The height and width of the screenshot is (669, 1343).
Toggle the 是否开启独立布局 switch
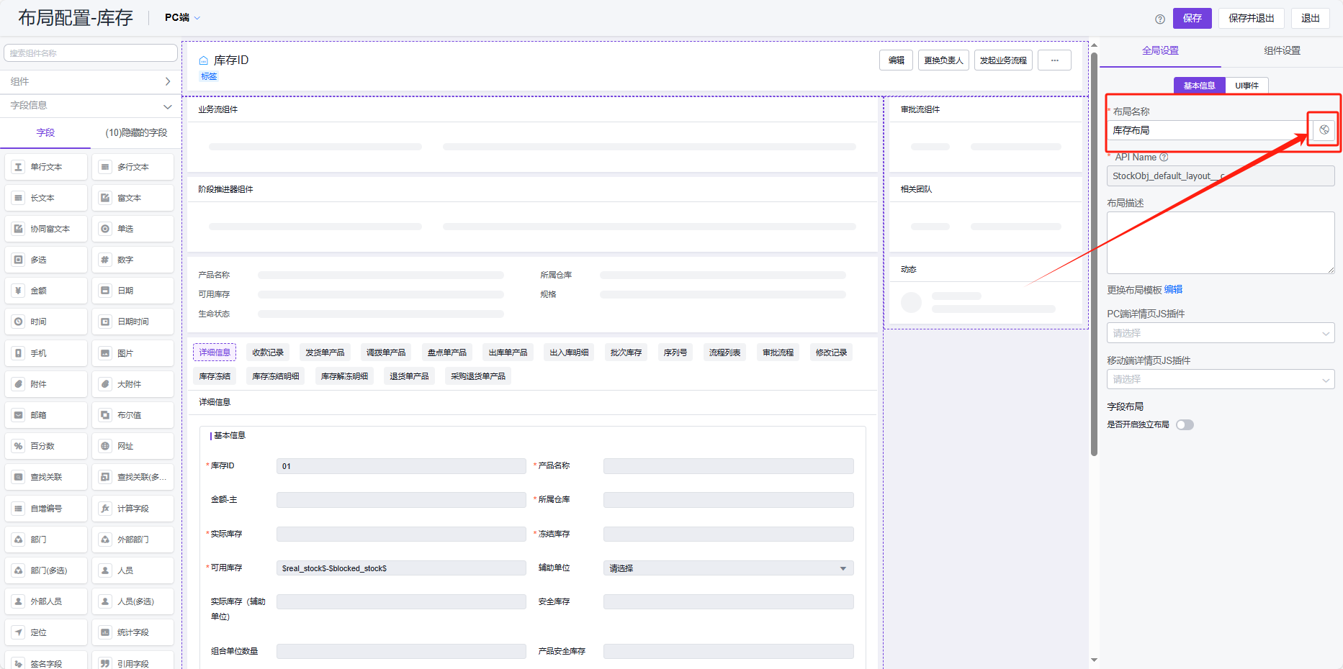1185,424
